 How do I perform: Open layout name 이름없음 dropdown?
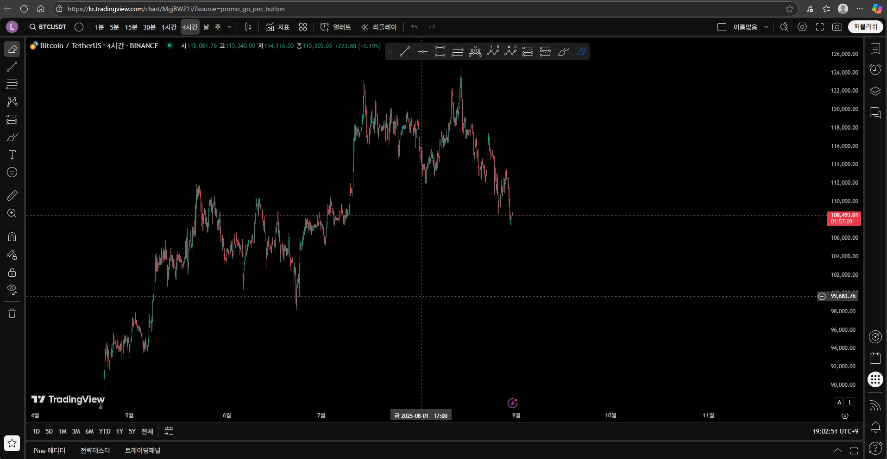751,27
